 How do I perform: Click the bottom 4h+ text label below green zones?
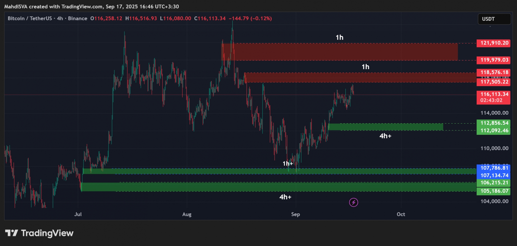coord(285,197)
